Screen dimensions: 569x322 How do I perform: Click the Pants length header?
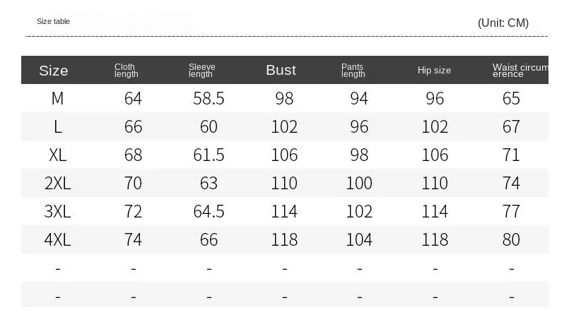[x=353, y=71]
